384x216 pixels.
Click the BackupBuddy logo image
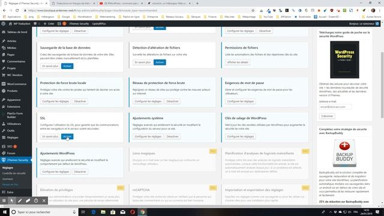pyautogui.click(x=344, y=153)
